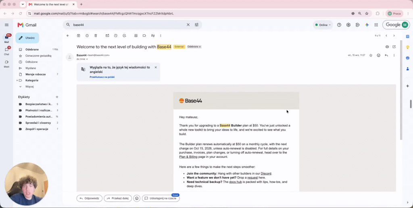Click Udostępnij na czacie button
Screen dimensions: 413x208
pos(161,198)
